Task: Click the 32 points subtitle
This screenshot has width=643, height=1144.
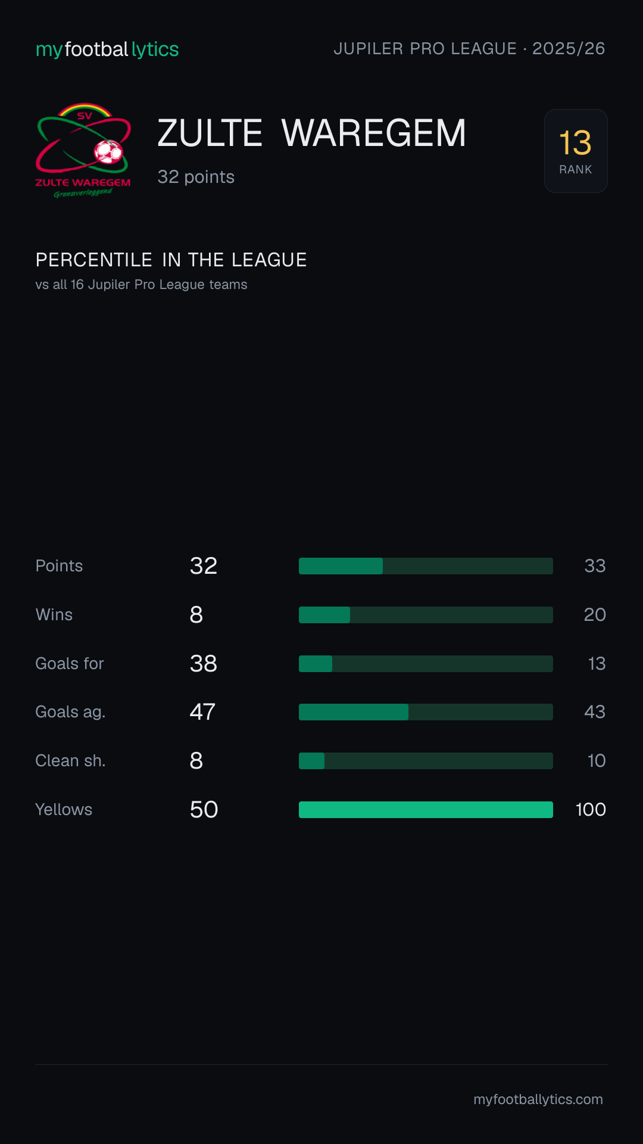Action: tap(196, 177)
